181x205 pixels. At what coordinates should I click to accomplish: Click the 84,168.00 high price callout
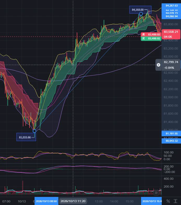(140, 10)
